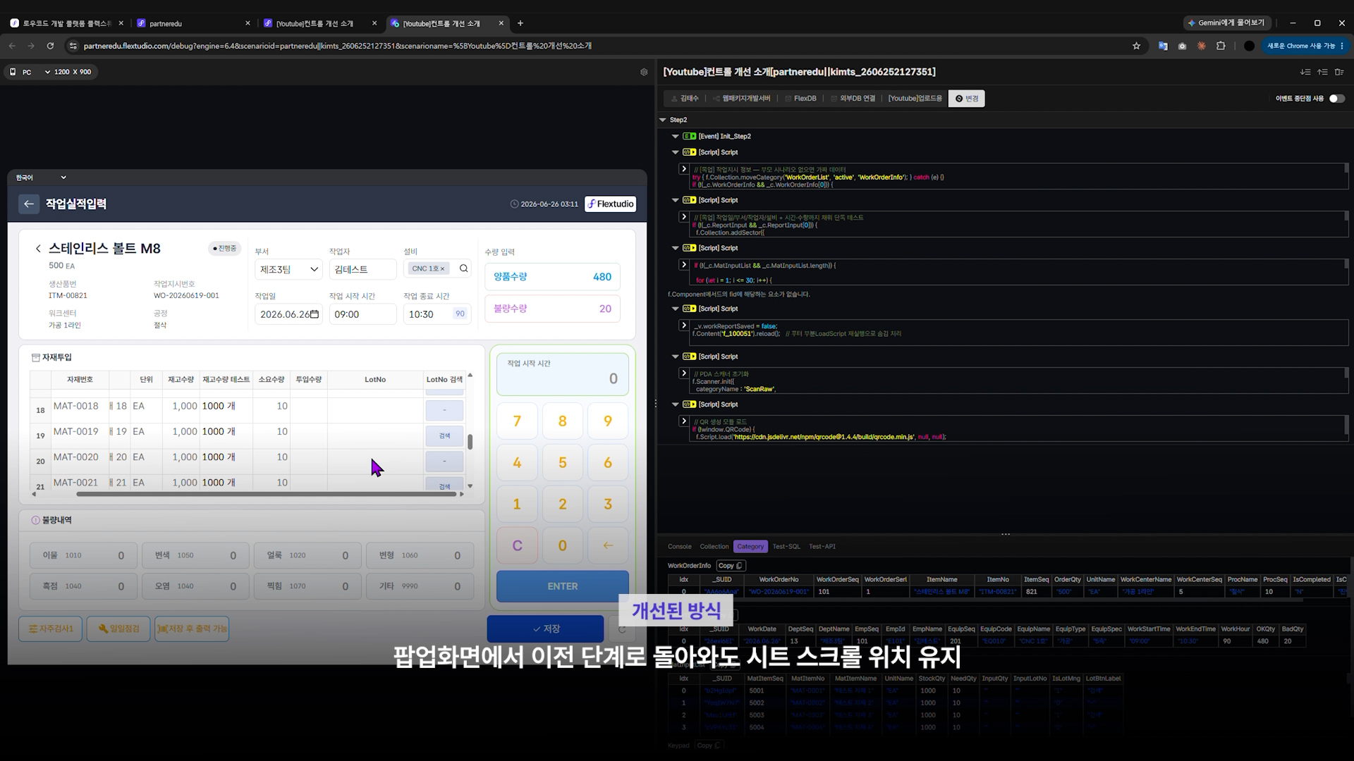Click the 불량수량 field showing 20
The height and width of the screenshot is (761, 1354).
(552, 309)
